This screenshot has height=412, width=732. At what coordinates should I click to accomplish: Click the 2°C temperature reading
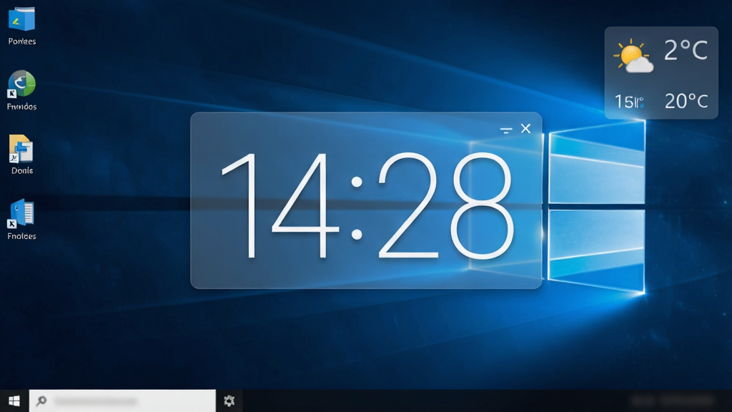pyautogui.click(x=686, y=50)
